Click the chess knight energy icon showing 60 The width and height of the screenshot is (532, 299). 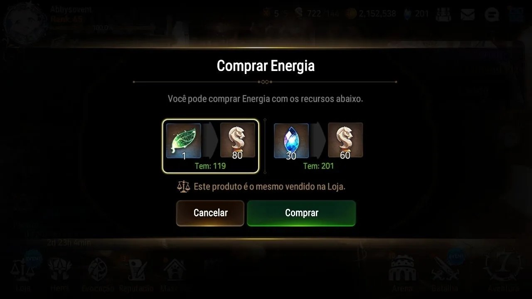(345, 140)
